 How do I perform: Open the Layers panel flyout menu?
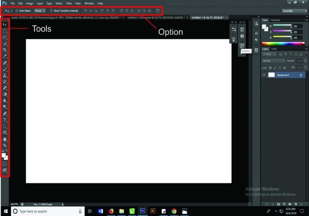click(306, 49)
